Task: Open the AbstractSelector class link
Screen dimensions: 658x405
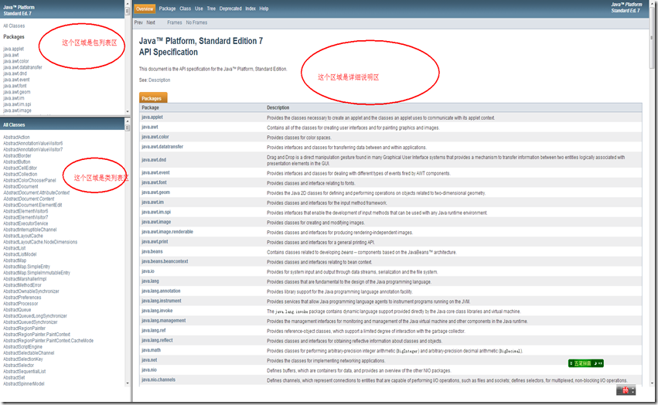Action: (19, 366)
